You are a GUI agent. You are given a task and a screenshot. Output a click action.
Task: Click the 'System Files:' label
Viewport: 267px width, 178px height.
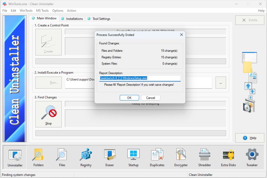click(110, 64)
